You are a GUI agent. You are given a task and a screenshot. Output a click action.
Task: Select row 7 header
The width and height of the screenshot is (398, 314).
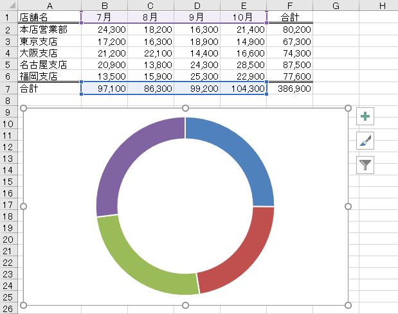(8, 89)
